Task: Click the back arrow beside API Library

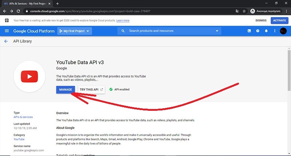Action: pyautogui.click(x=6, y=42)
